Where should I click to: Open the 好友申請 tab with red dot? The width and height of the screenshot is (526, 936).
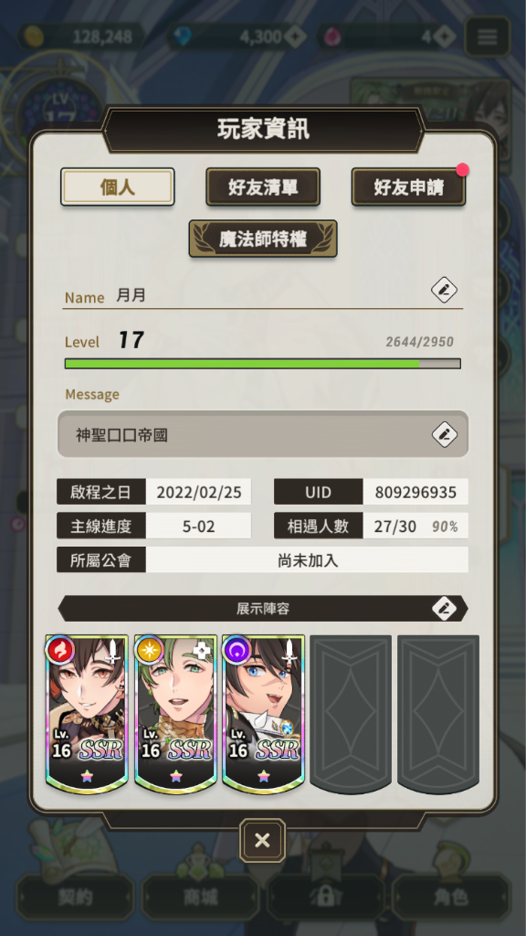(408, 186)
